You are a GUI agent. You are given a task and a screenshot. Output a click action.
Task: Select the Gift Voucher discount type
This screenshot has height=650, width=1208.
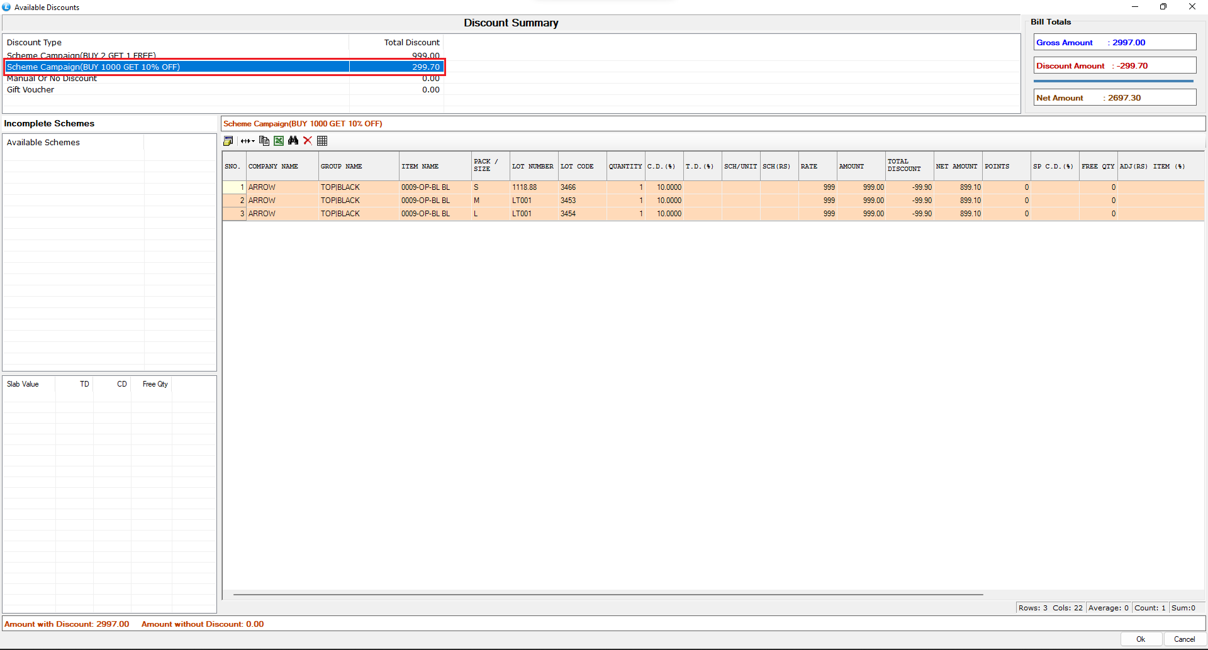click(30, 90)
